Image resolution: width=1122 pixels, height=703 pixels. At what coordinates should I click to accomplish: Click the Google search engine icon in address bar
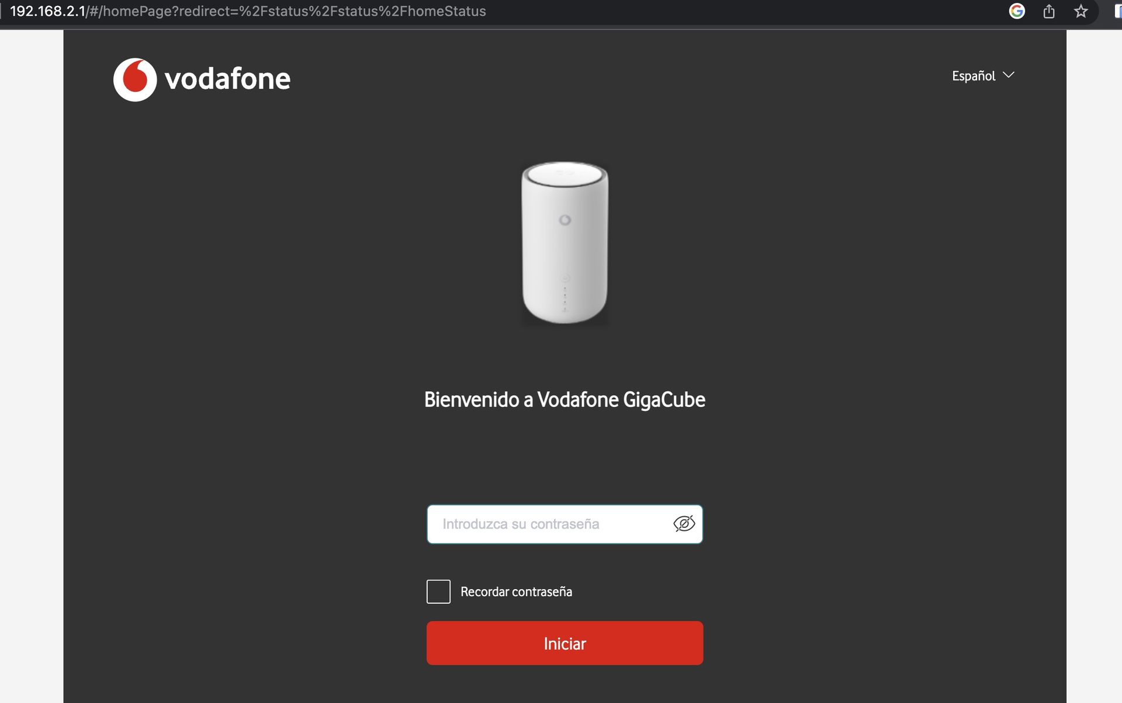[1017, 11]
